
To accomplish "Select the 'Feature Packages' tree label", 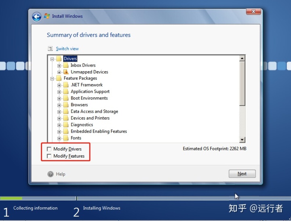I will (x=80, y=78).
